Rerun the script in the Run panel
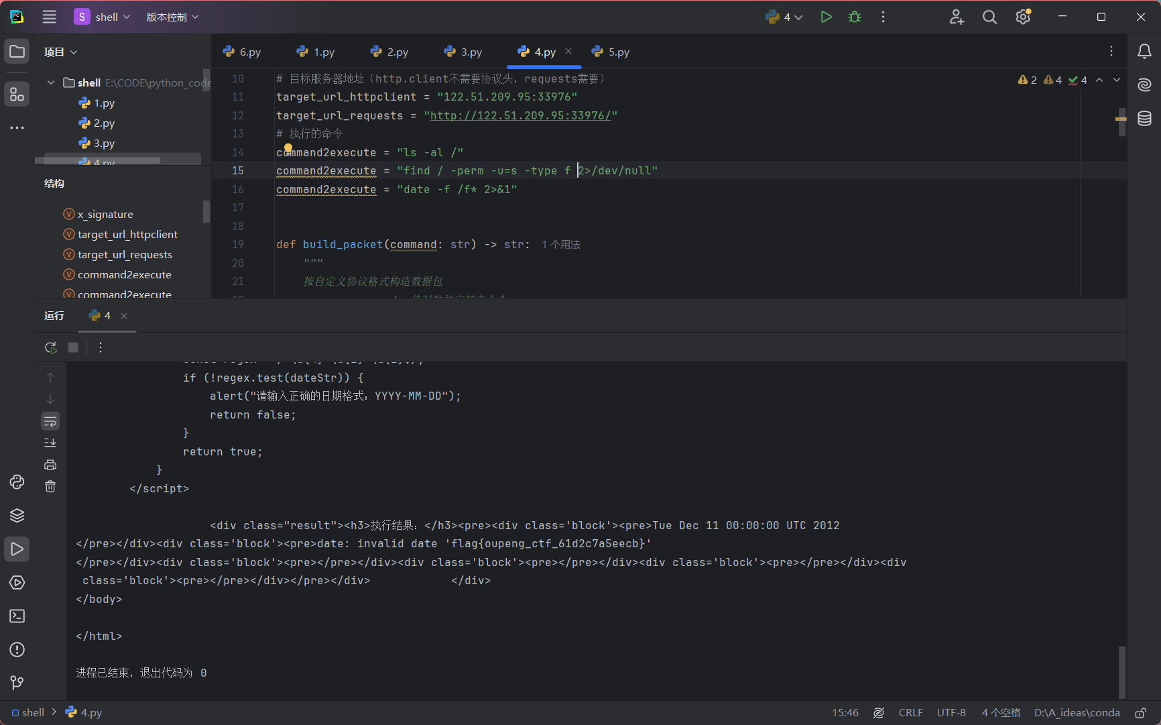This screenshot has height=725, width=1161. click(51, 347)
